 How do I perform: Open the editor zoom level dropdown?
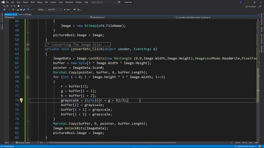[8, 143]
